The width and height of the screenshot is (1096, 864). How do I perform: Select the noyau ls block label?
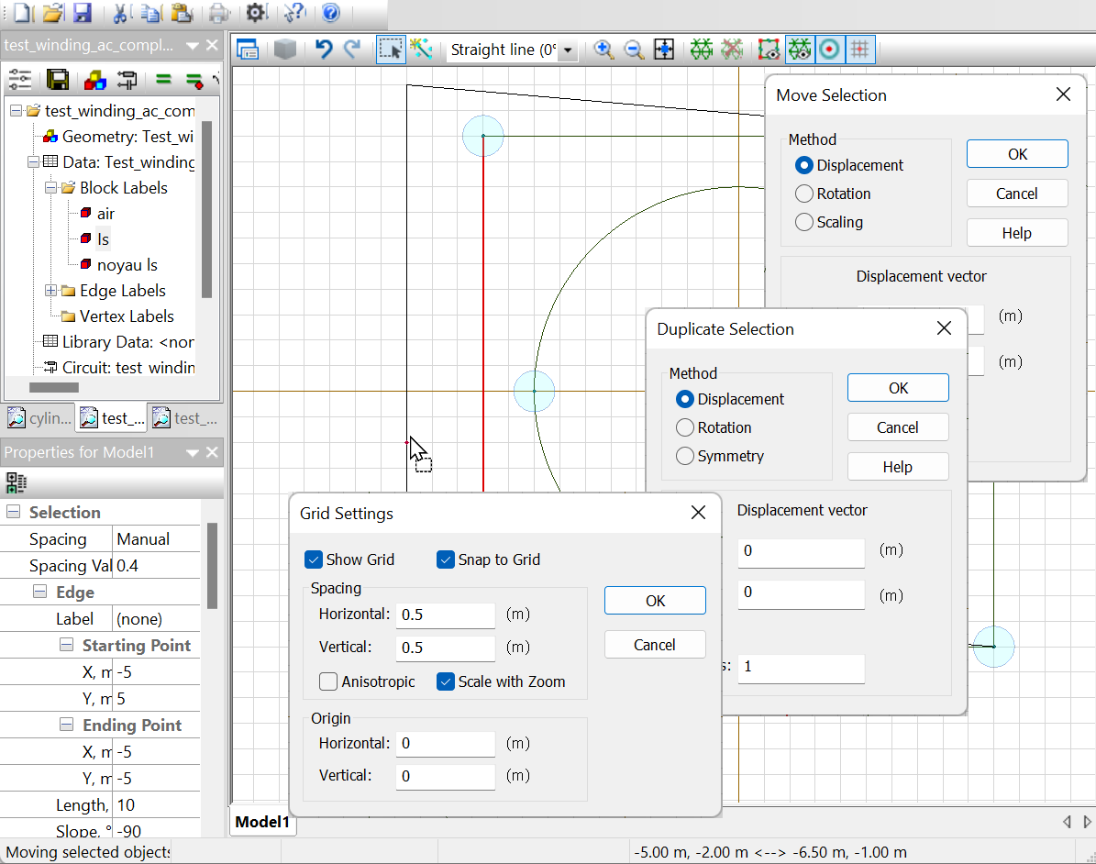127,265
